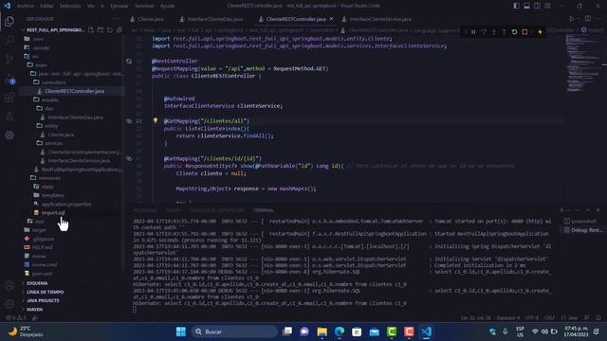
Task: Open the Search view in the activity bar
Action: 9,40
